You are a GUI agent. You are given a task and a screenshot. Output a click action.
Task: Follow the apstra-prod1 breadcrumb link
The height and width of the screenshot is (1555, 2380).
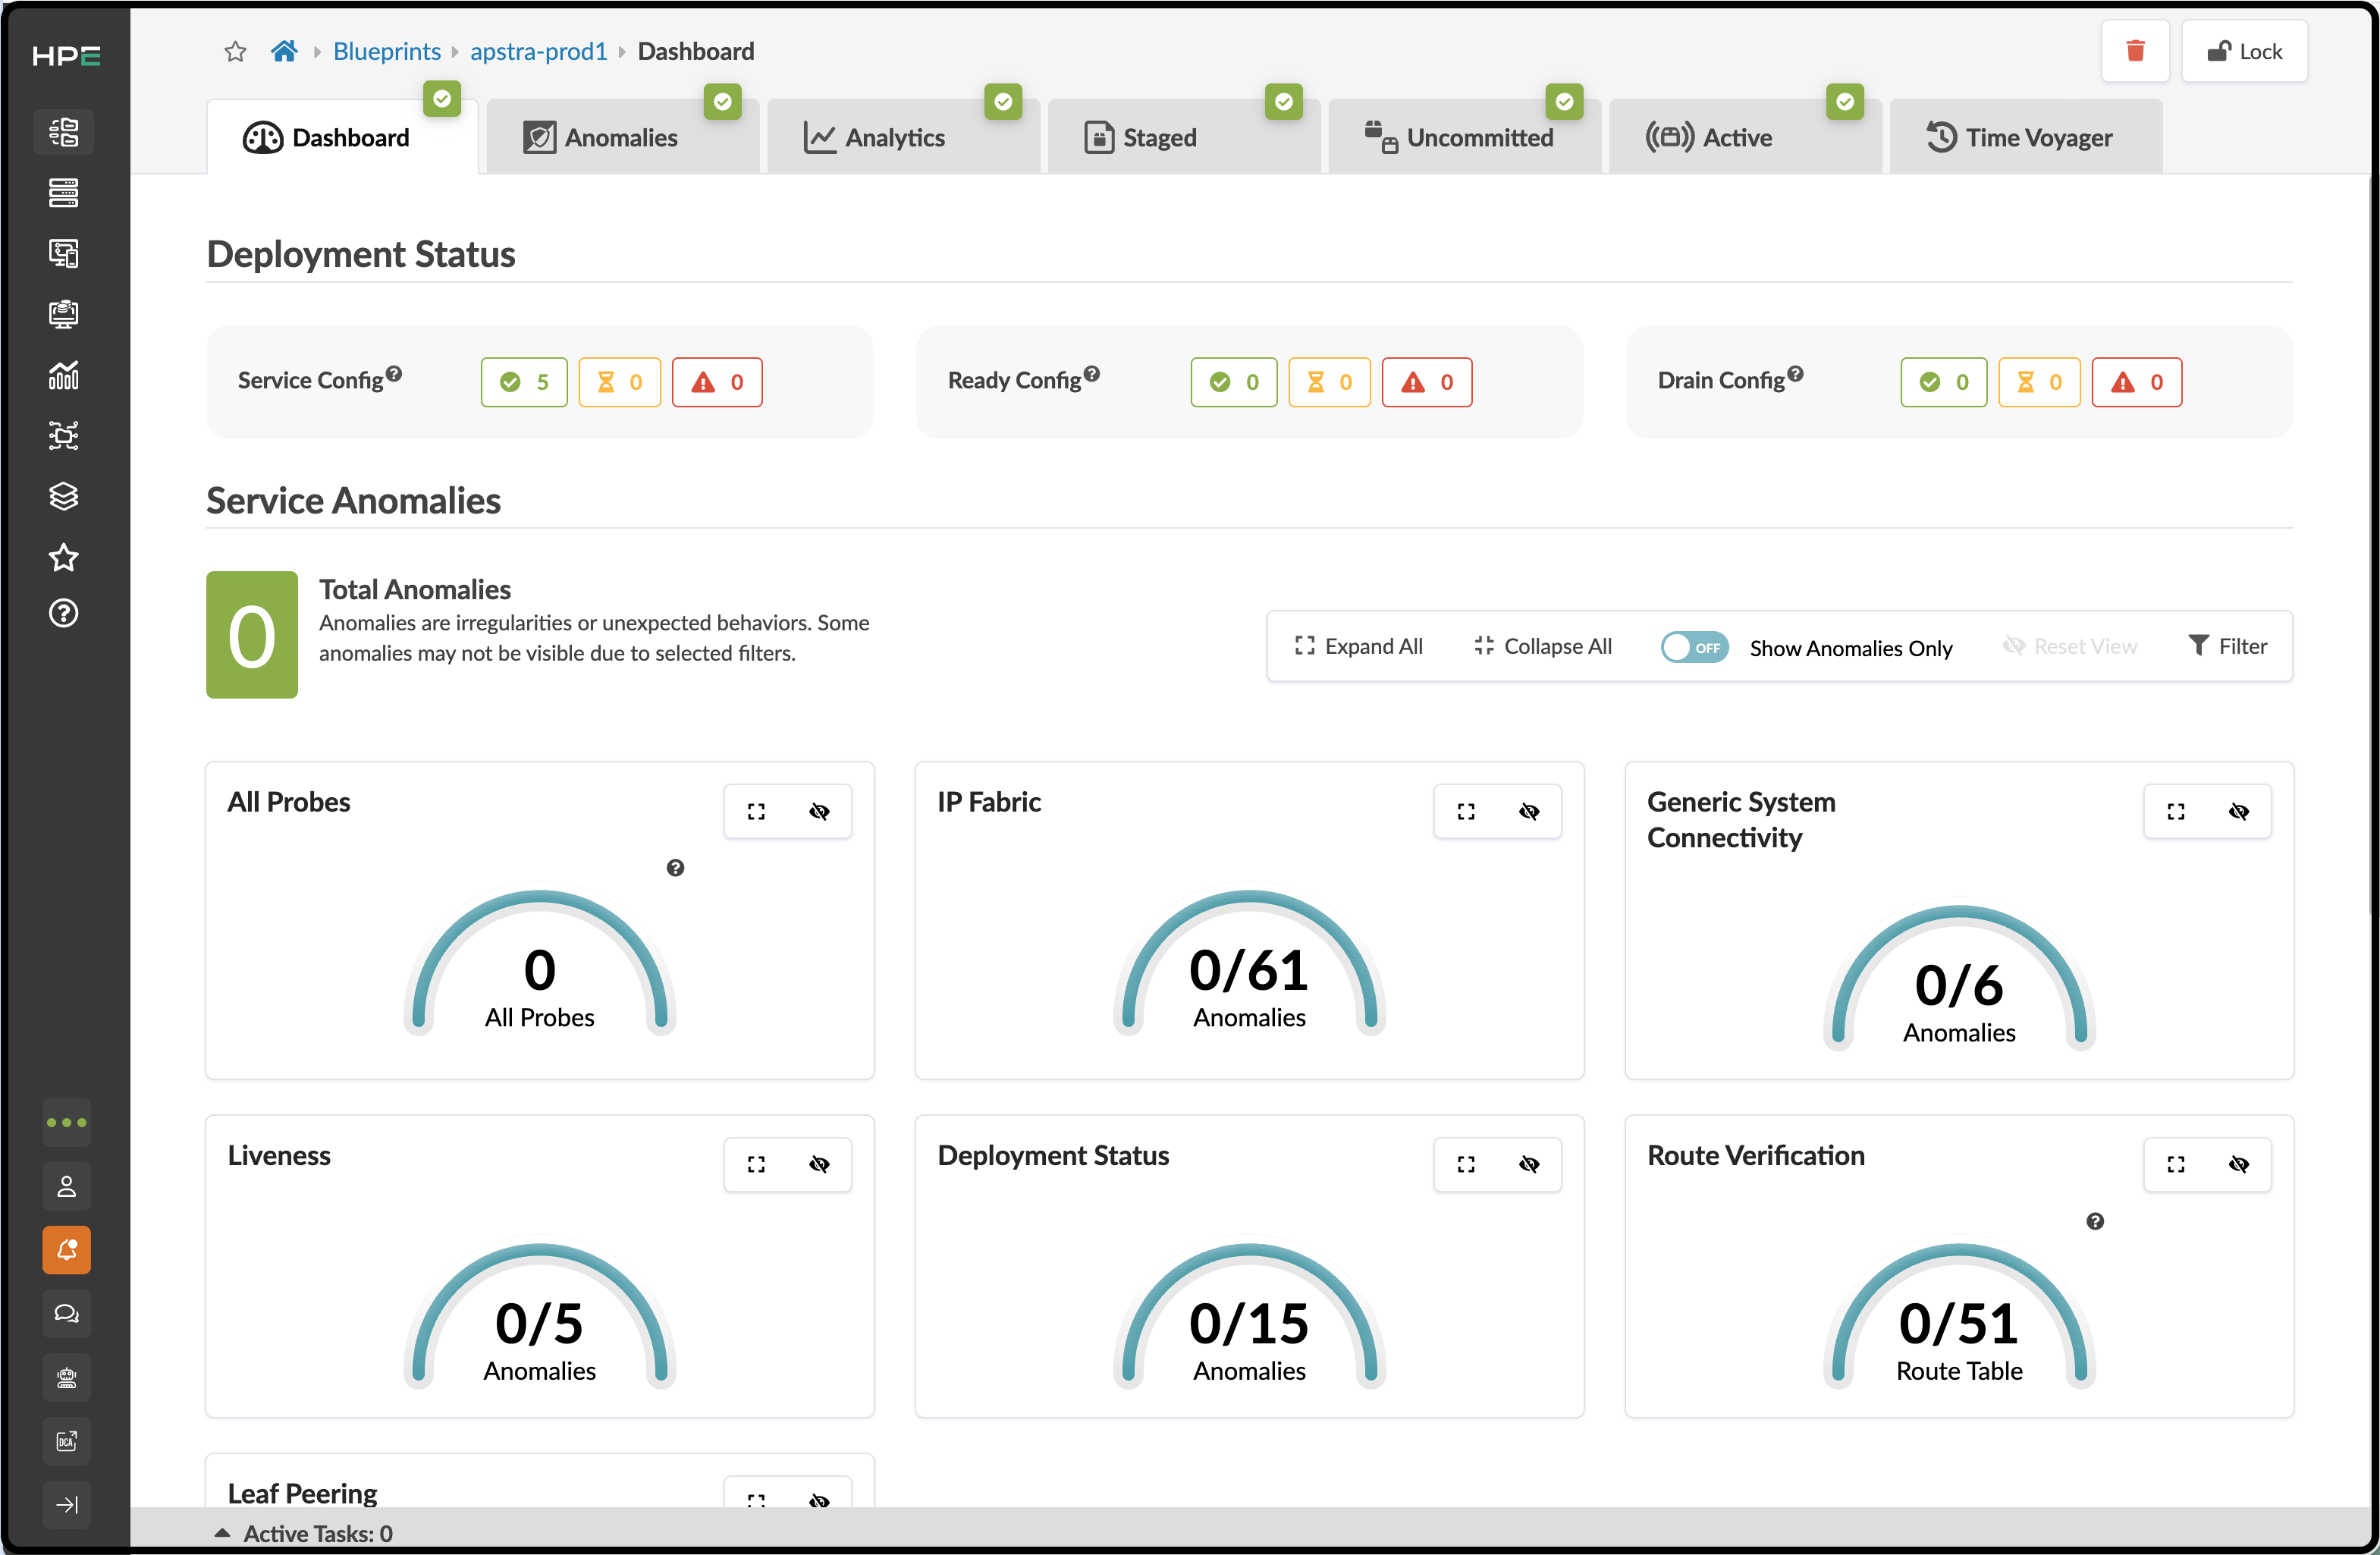(x=539, y=51)
